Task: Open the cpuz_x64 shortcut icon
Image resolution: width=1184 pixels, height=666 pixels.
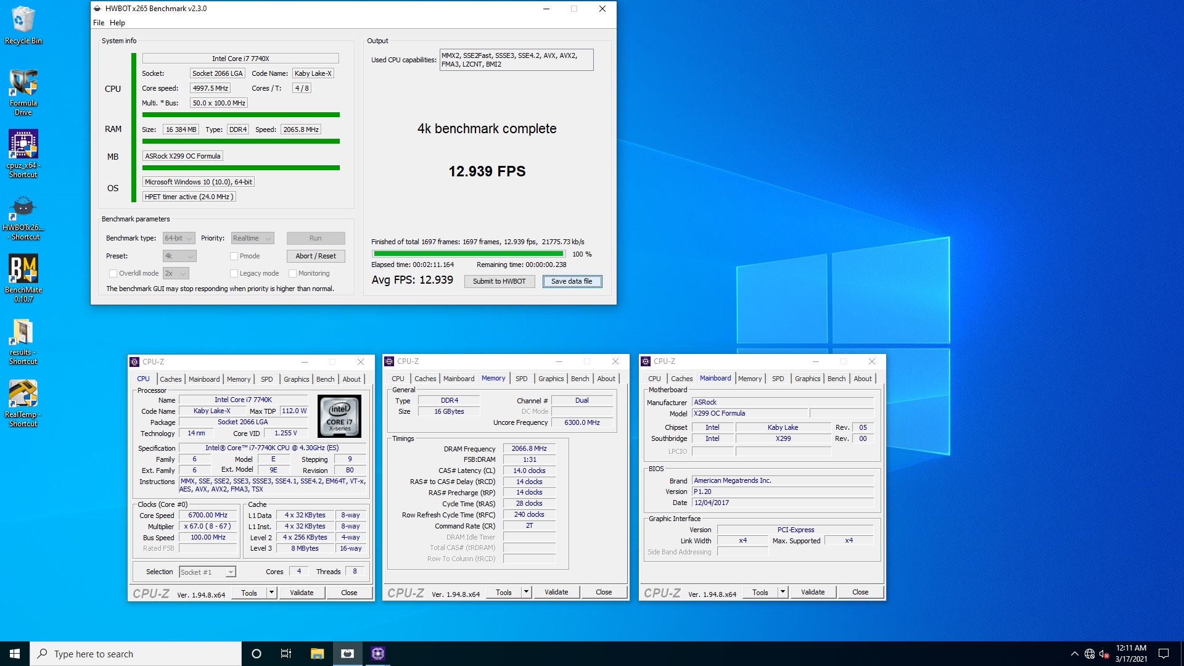Action: 23,154
